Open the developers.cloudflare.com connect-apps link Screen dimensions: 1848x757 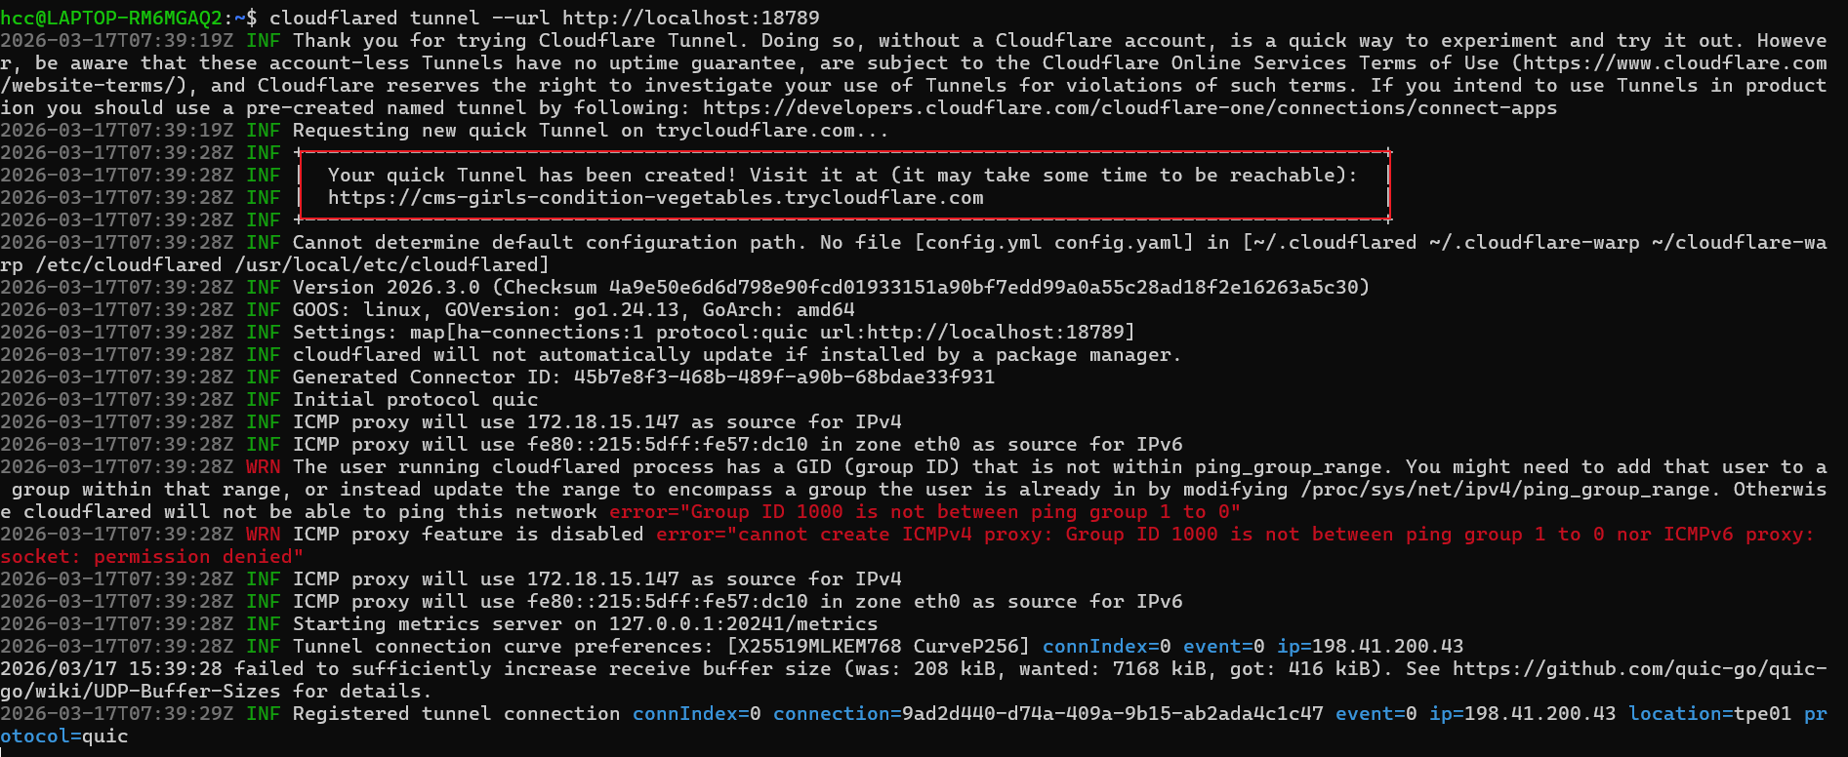coord(1129,108)
